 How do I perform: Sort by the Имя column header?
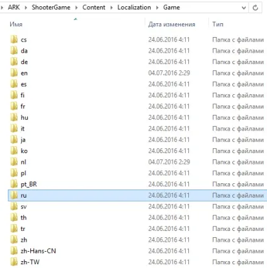click(x=16, y=24)
